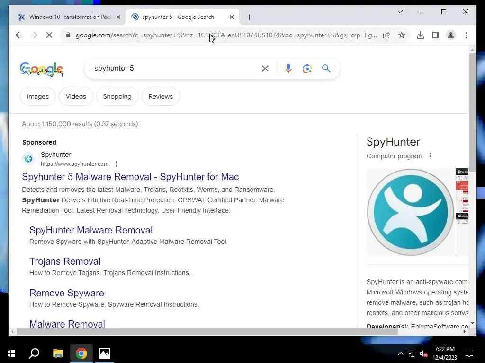Open Chrome three-dot menu

point(466,35)
